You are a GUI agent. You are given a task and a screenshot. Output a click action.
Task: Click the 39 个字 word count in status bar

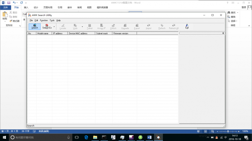coord(26,131)
